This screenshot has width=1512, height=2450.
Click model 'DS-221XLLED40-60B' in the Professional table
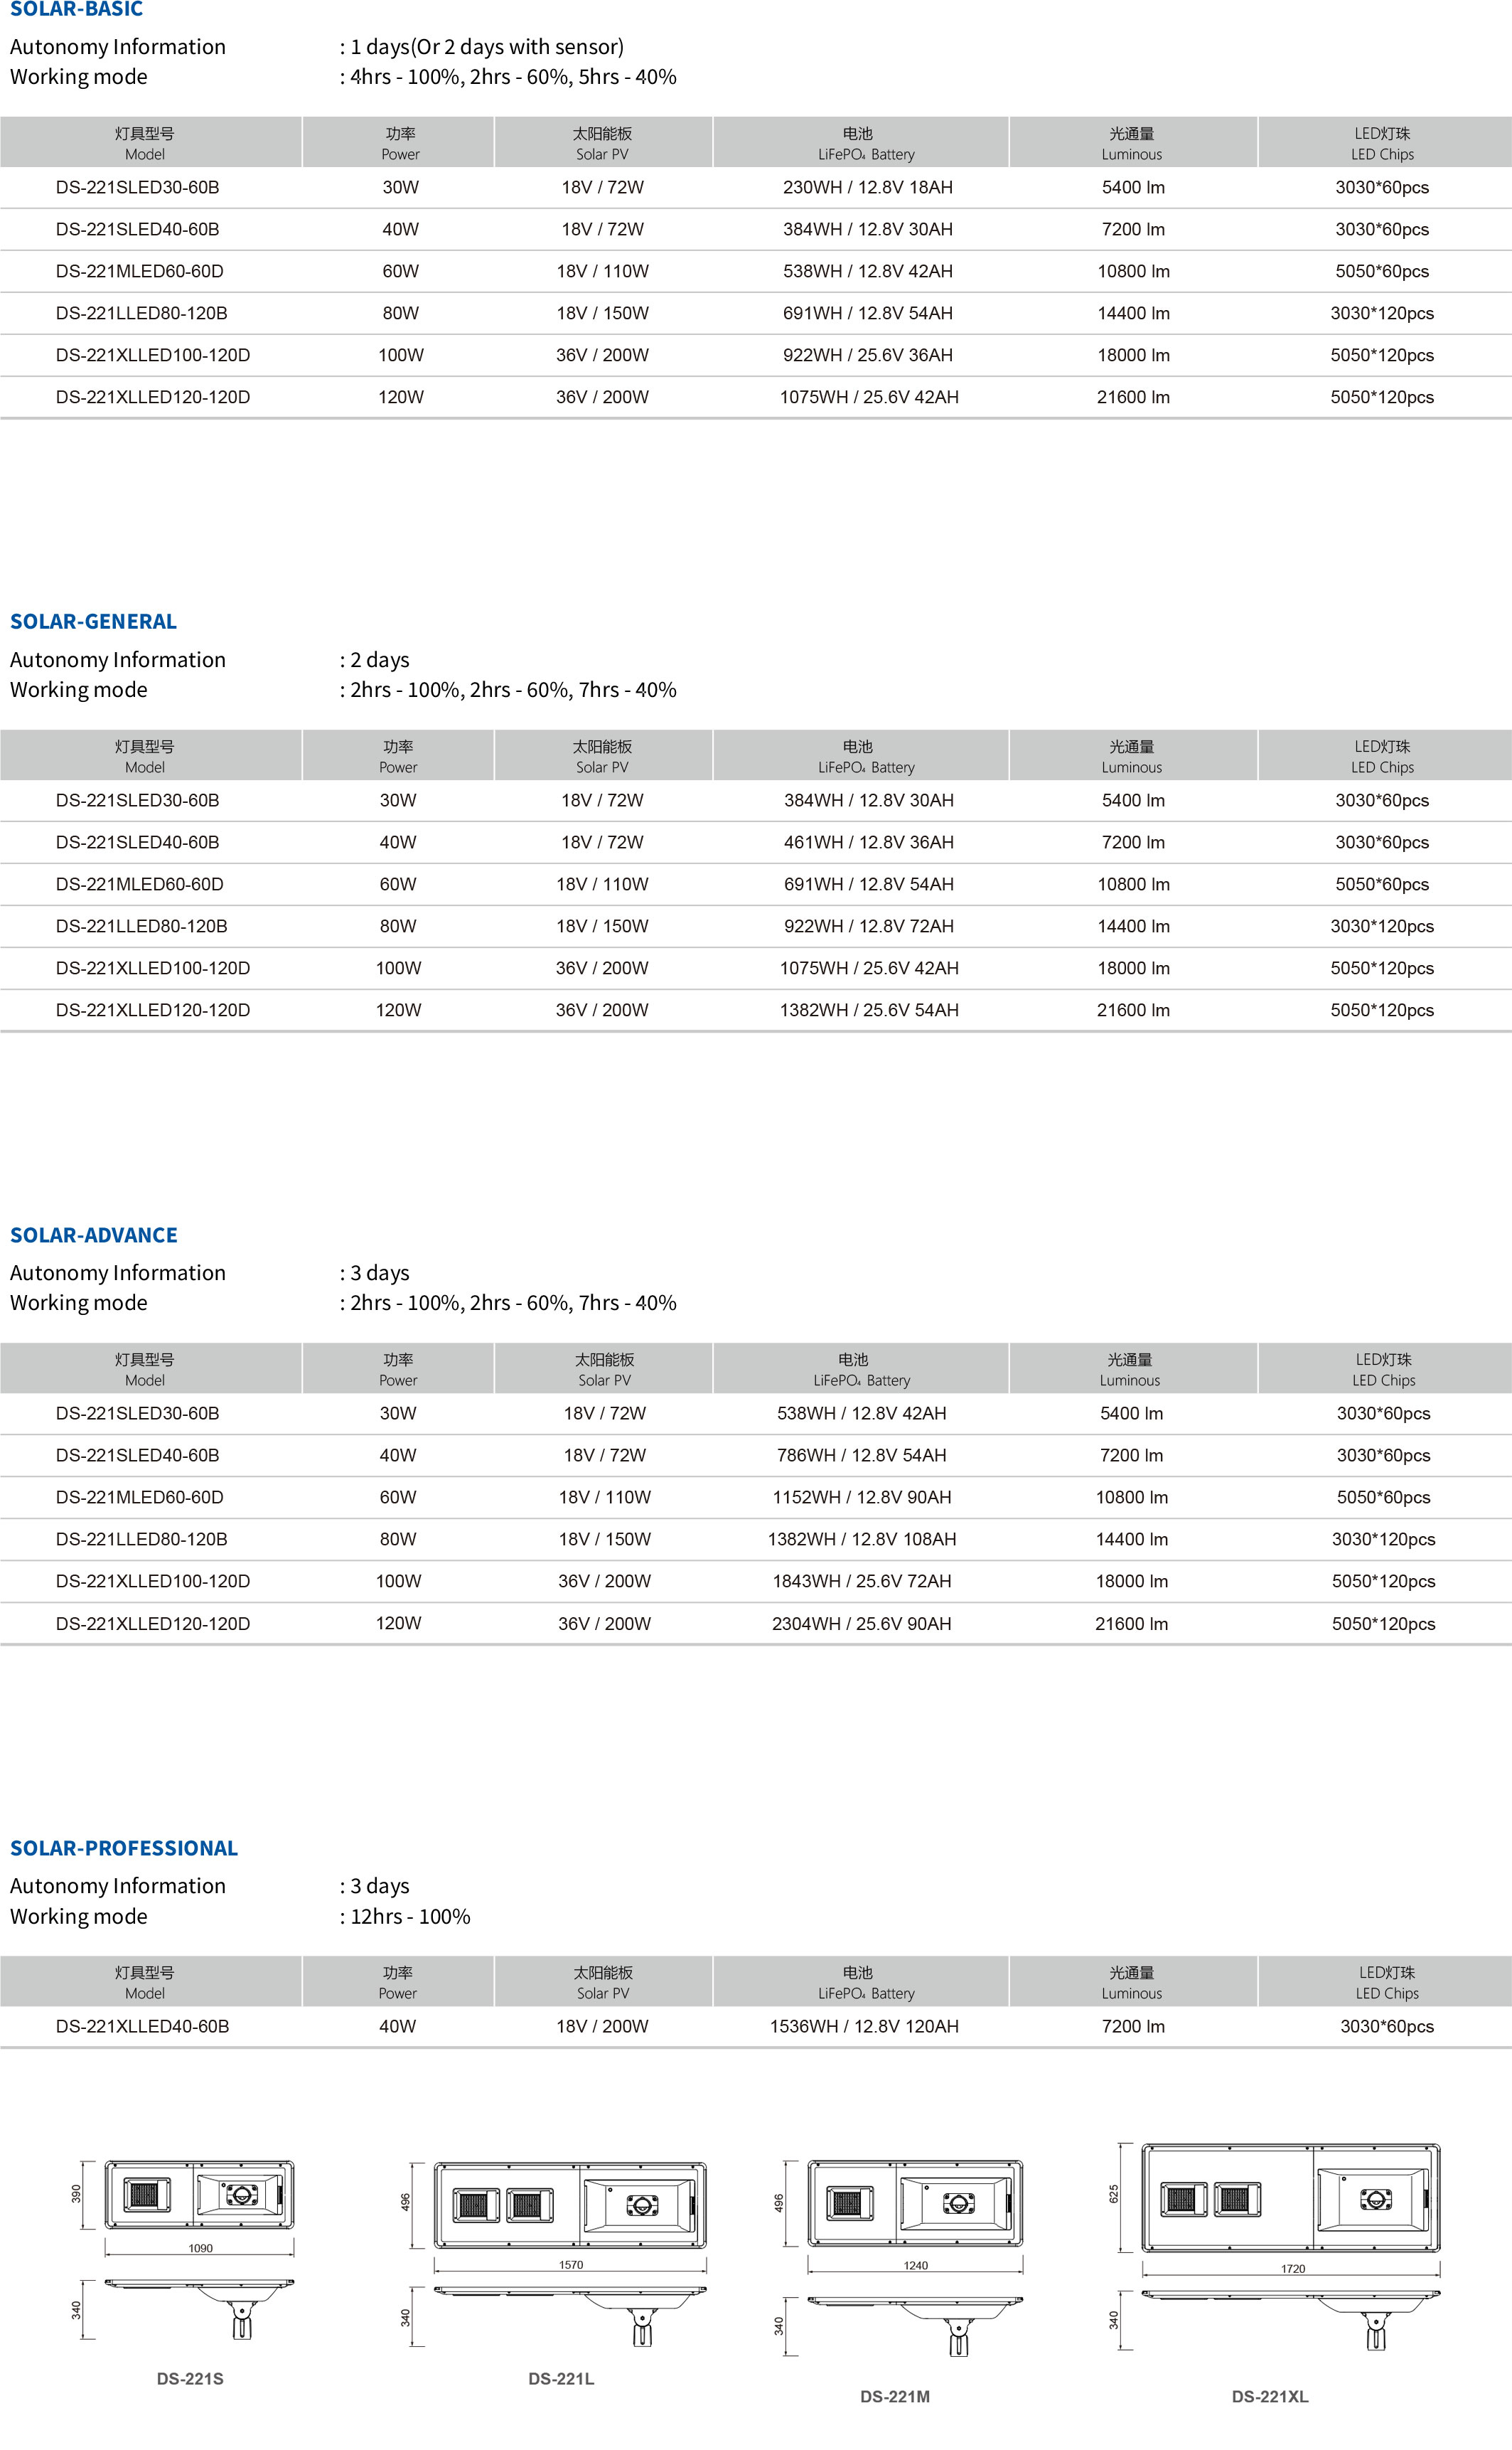pos(142,2027)
